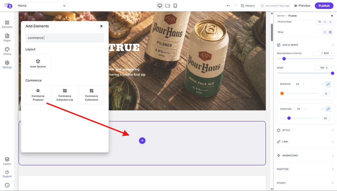337x191 pixels.
Task: Open the Pages panel
Action: click(x=7, y=38)
